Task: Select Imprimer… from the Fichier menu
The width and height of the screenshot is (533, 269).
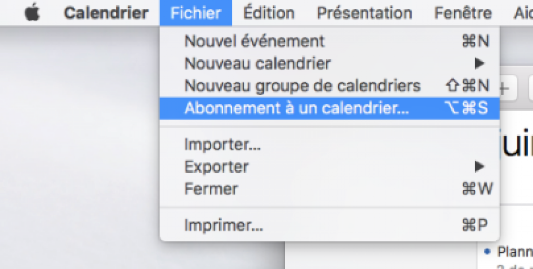Action: (x=223, y=225)
